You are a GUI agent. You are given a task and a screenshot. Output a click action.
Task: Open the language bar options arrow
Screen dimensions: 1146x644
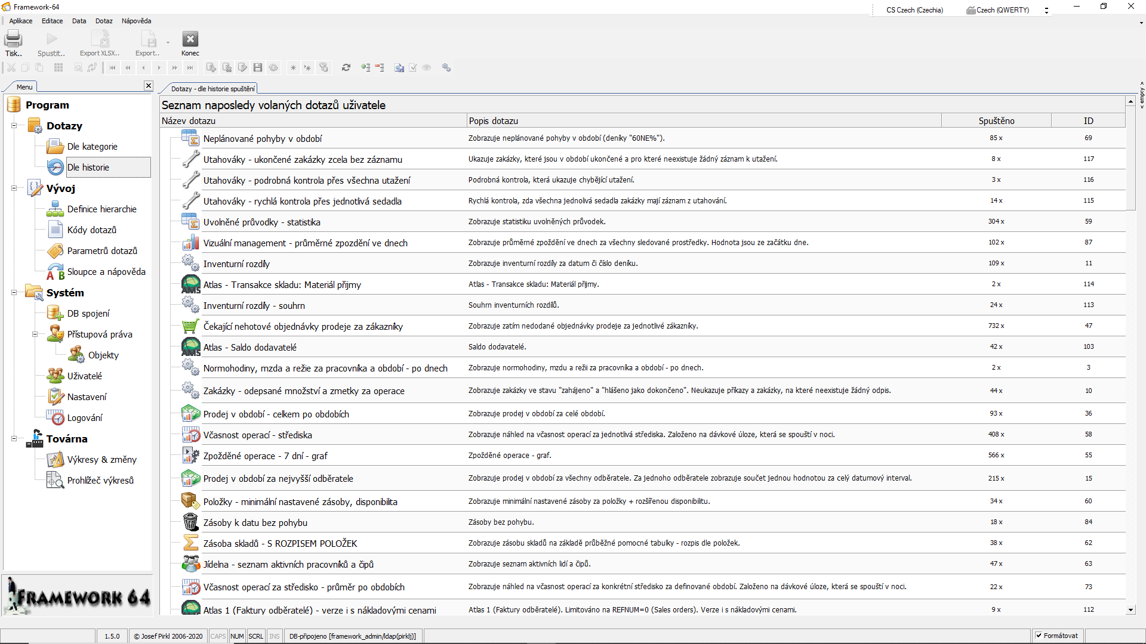click(x=1046, y=10)
